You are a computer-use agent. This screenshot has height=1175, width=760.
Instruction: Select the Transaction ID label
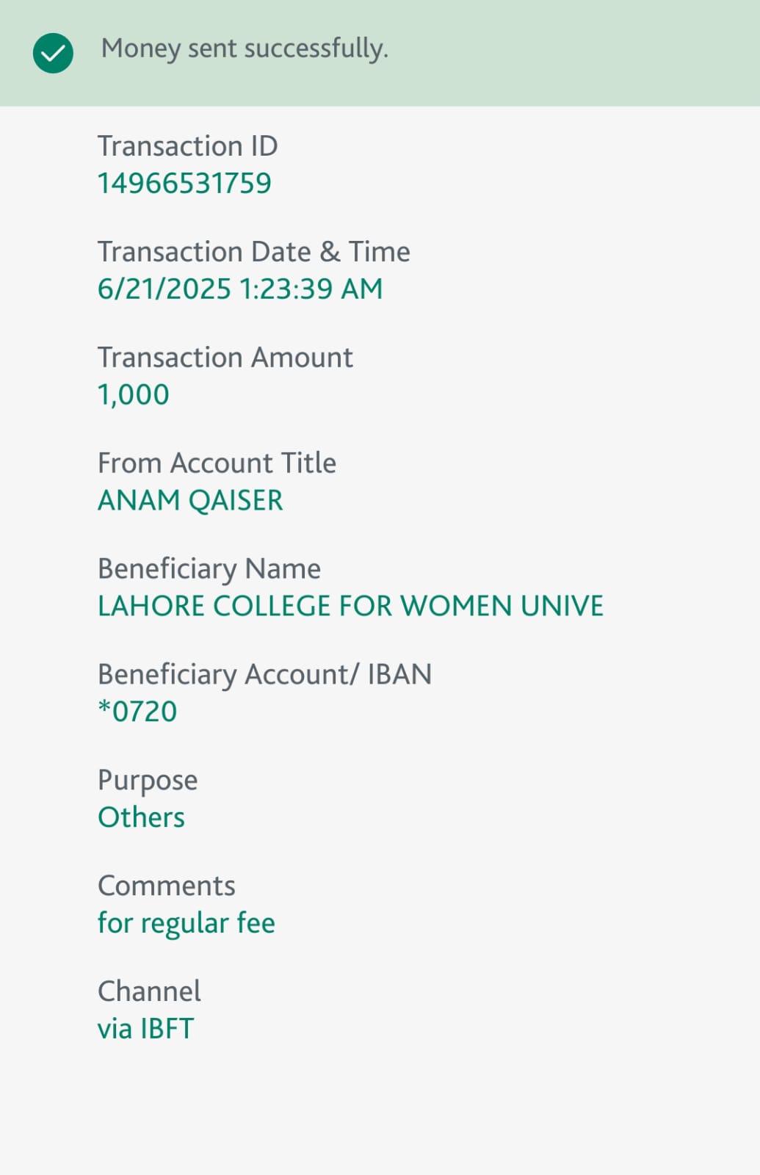187,146
